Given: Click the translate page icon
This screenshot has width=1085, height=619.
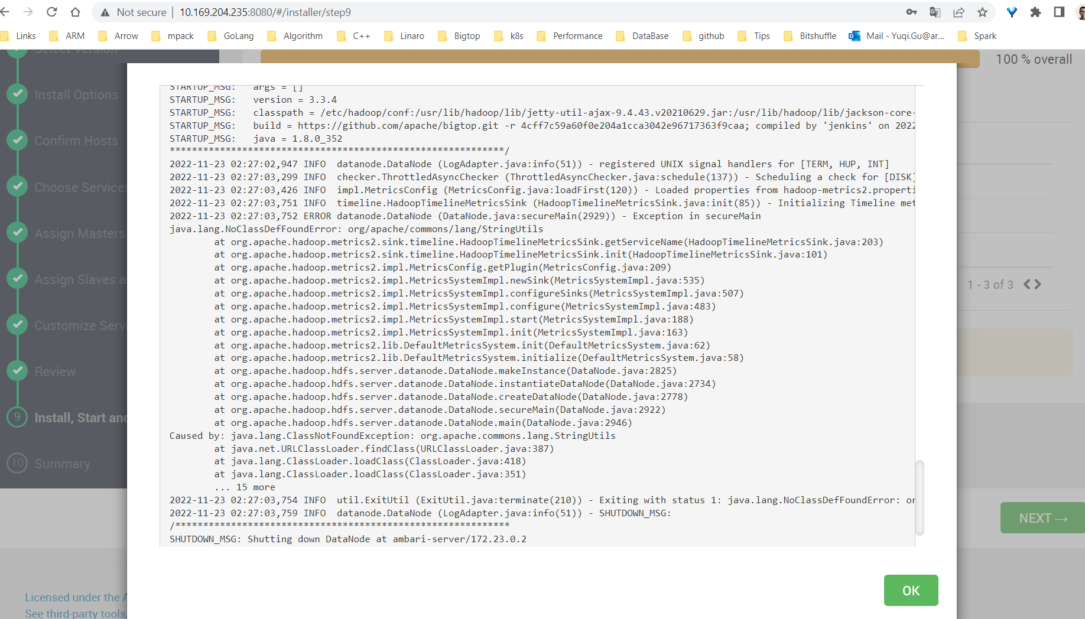Looking at the screenshot, I should [x=935, y=12].
